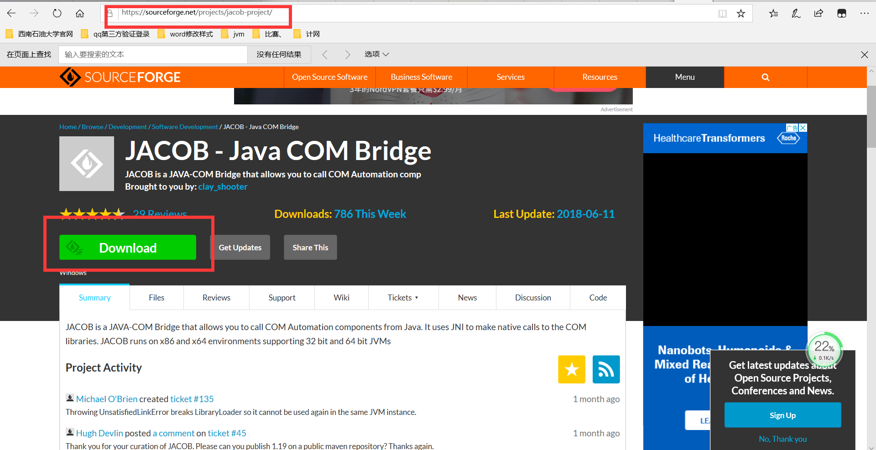876x450 pixels.
Task: Open the favorites list hub icon
Action: coord(773,13)
